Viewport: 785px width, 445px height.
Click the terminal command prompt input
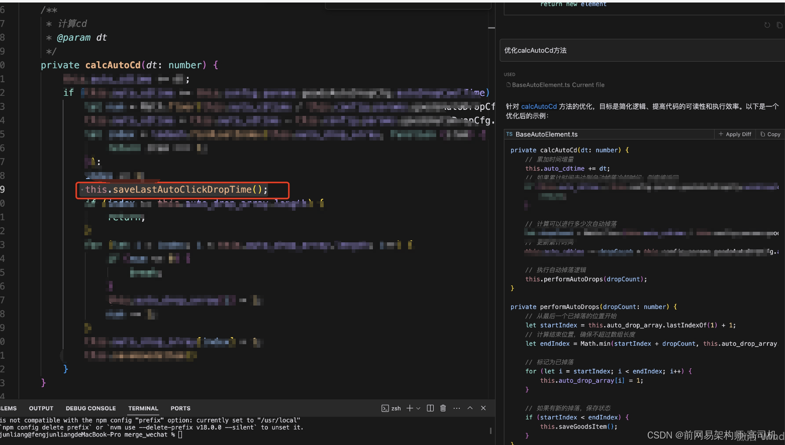180,435
